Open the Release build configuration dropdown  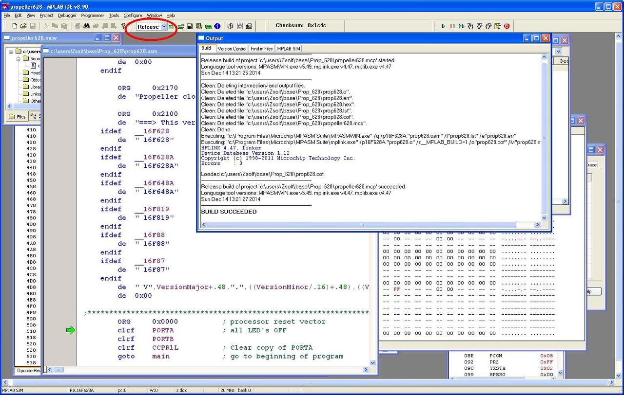pos(164,27)
